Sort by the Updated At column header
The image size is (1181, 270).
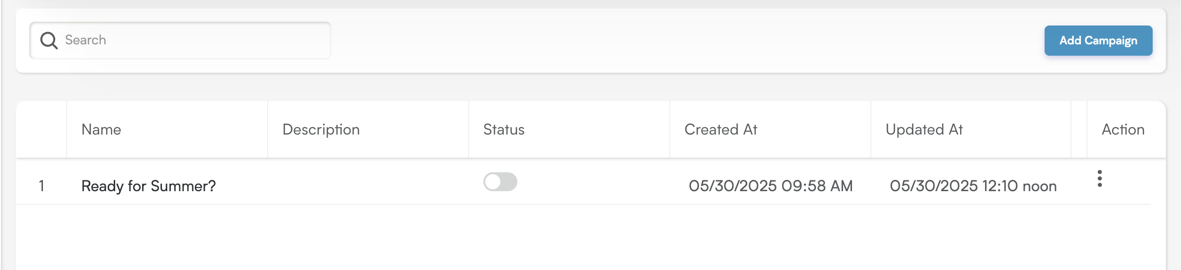coord(924,130)
